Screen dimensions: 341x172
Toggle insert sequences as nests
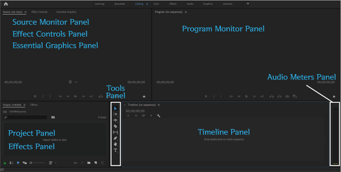(x=128, y=116)
